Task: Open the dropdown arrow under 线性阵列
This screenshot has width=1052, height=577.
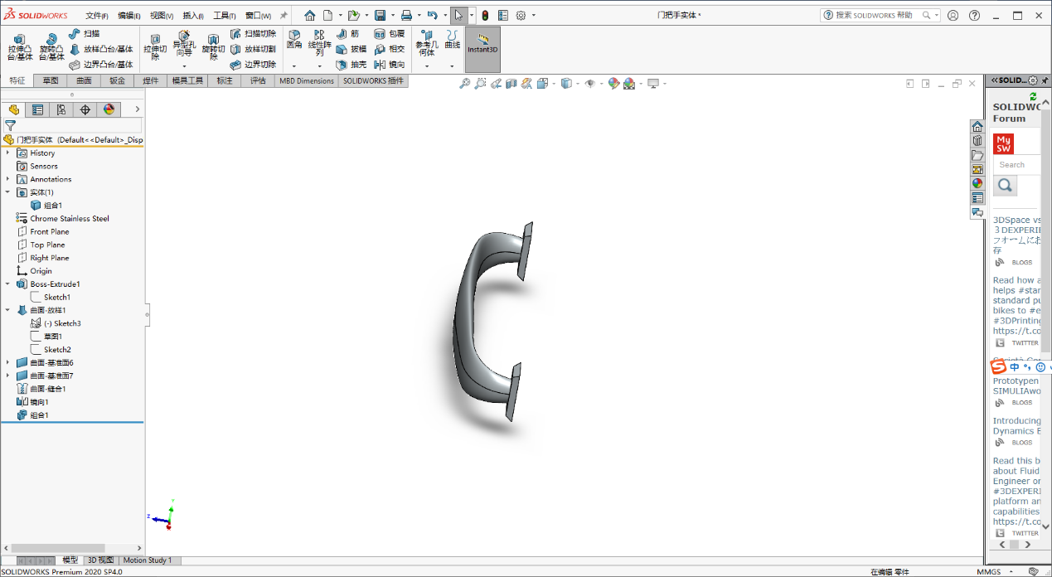Action: [x=319, y=65]
